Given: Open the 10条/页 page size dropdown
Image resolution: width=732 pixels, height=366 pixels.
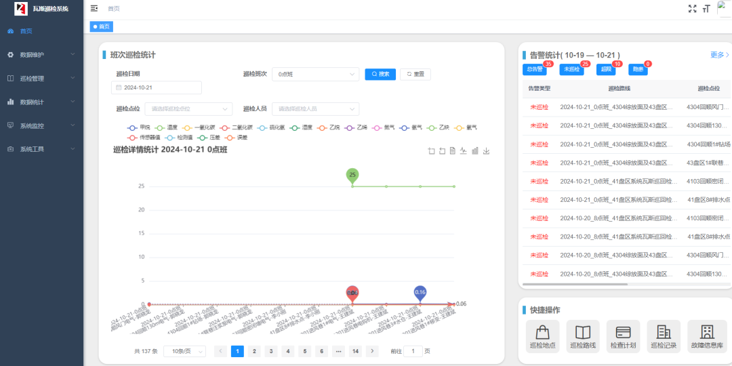Looking at the screenshot, I should pyautogui.click(x=184, y=351).
